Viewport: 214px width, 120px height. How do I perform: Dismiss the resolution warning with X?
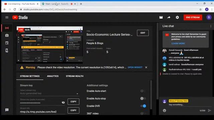[x=146, y=67]
